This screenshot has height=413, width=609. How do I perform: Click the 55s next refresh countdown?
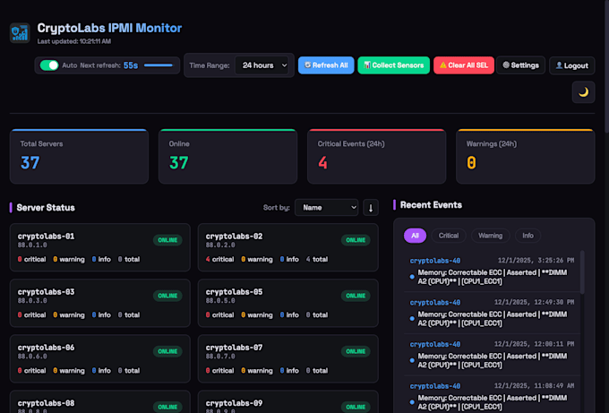pyautogui.click(x=131, y=65)
